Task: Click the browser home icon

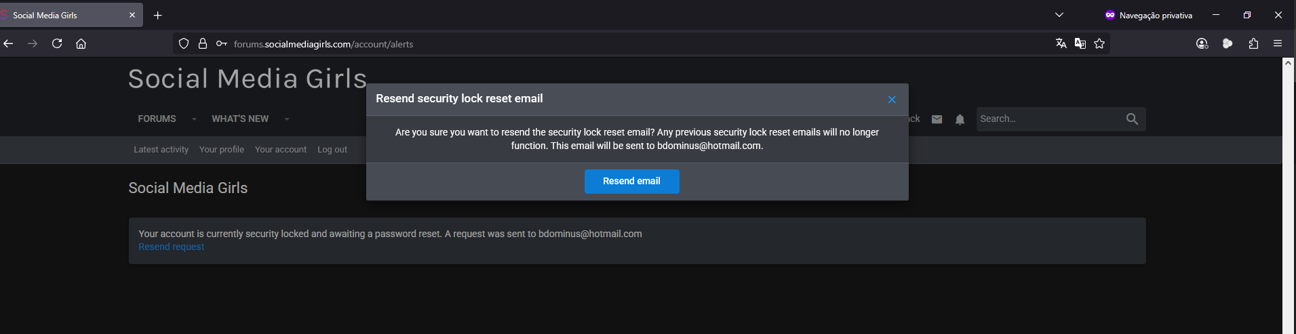Action: coord(81,43)
